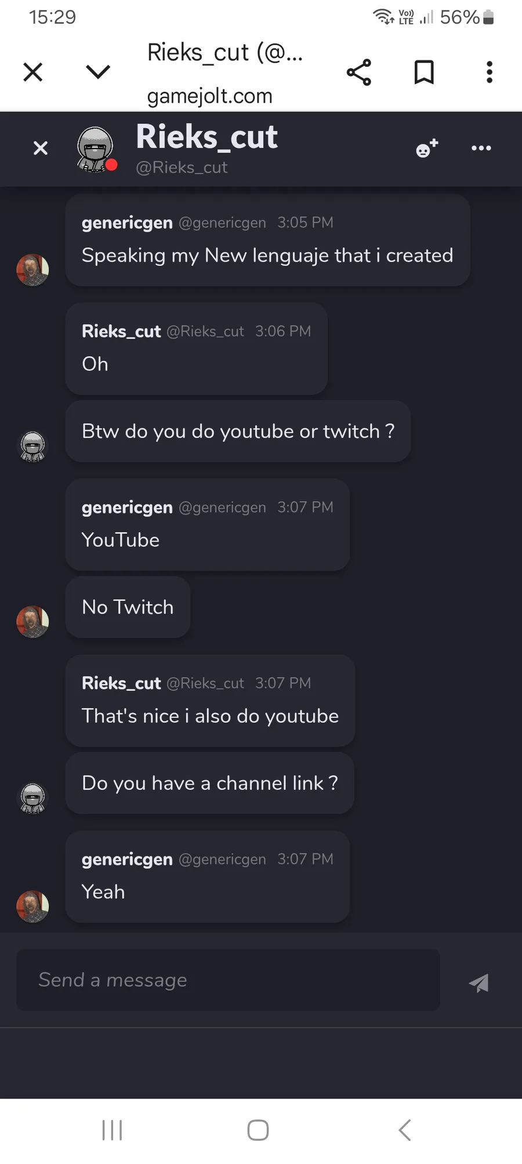Close the browser custom tab

[33, 72]
